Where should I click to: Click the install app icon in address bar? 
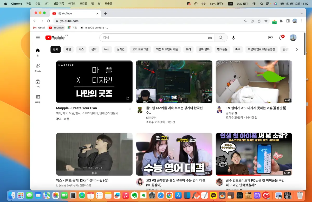[x=252, y=21]
